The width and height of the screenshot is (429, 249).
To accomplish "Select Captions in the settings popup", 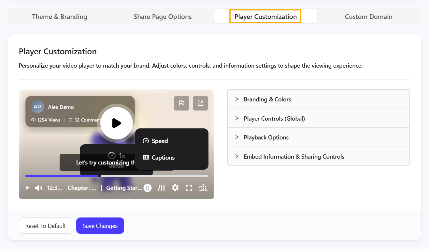I will click(172, 157).
